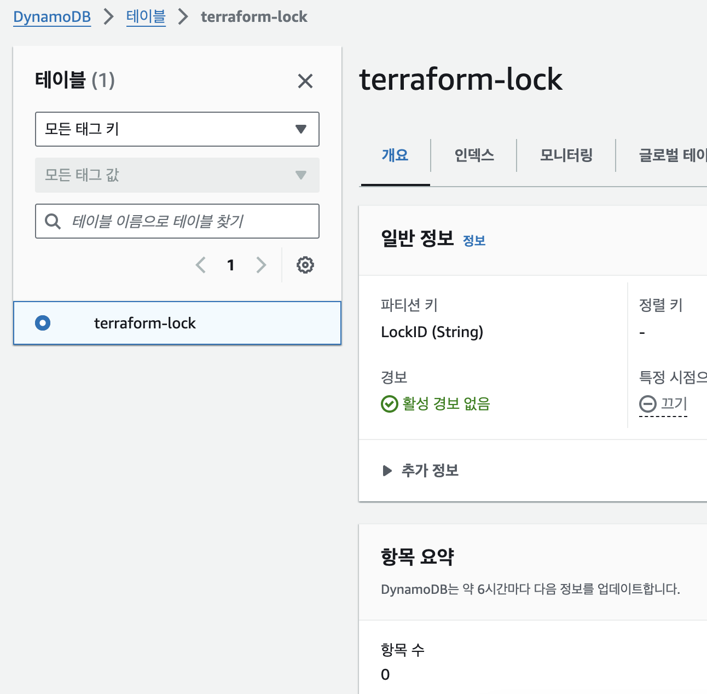
Task: Click the 끄기 disabled status icon
Action: [x=647, y=404]
